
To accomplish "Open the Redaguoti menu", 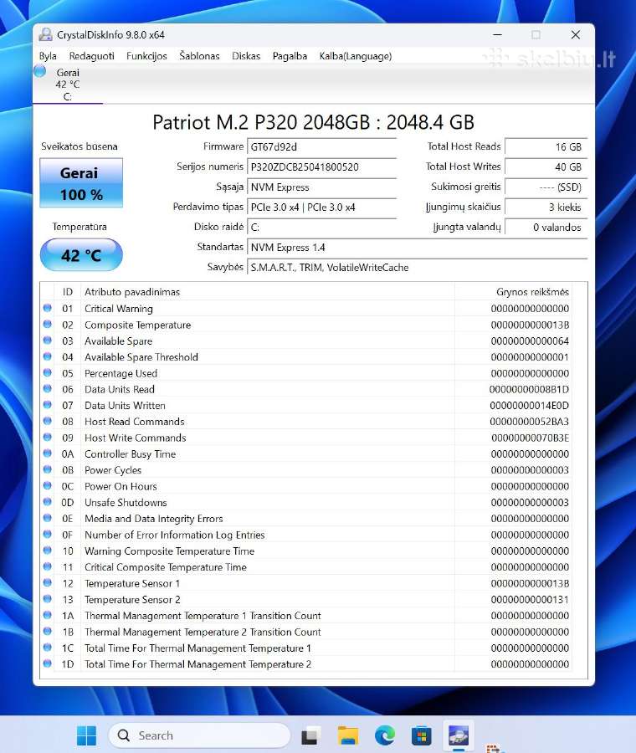I will coord(92,56).
